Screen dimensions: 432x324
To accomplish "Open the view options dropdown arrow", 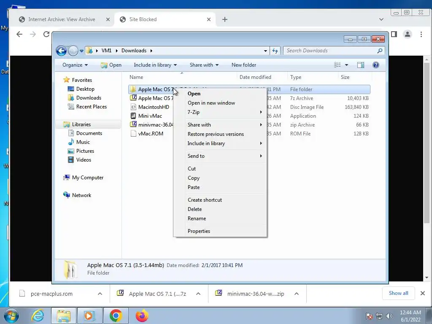I will (347, 65).
